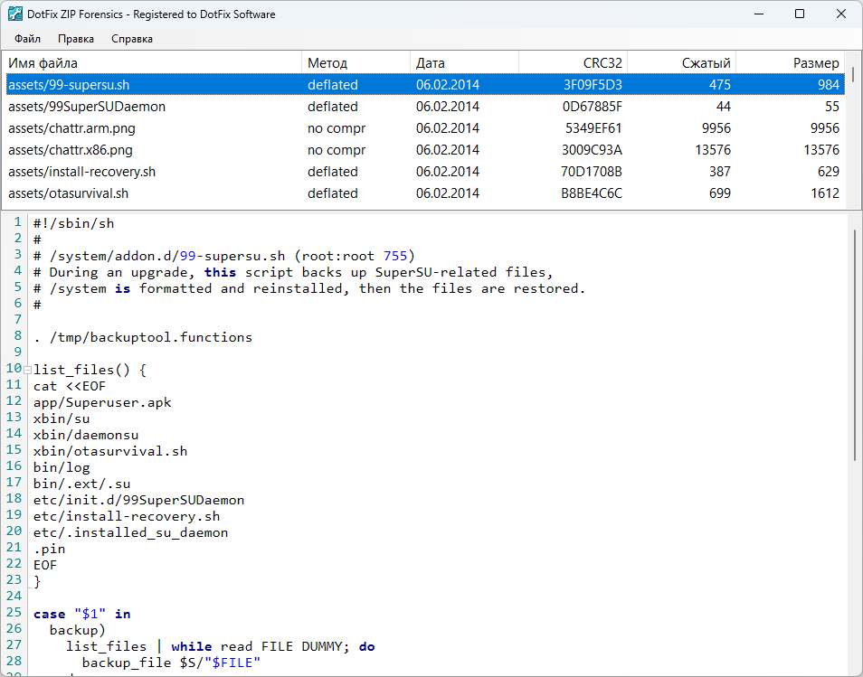
Task: Sort by Размер column header
Action: 790,62
